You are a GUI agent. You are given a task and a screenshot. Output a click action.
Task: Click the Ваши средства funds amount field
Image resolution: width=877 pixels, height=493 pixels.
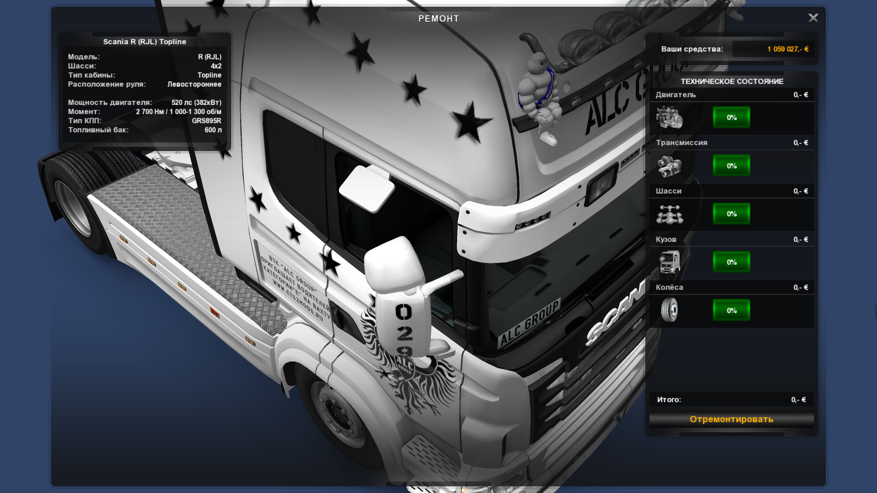(x=772, y=49)
